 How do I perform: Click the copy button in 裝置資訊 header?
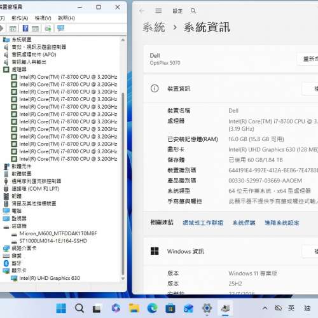(310, 88)
